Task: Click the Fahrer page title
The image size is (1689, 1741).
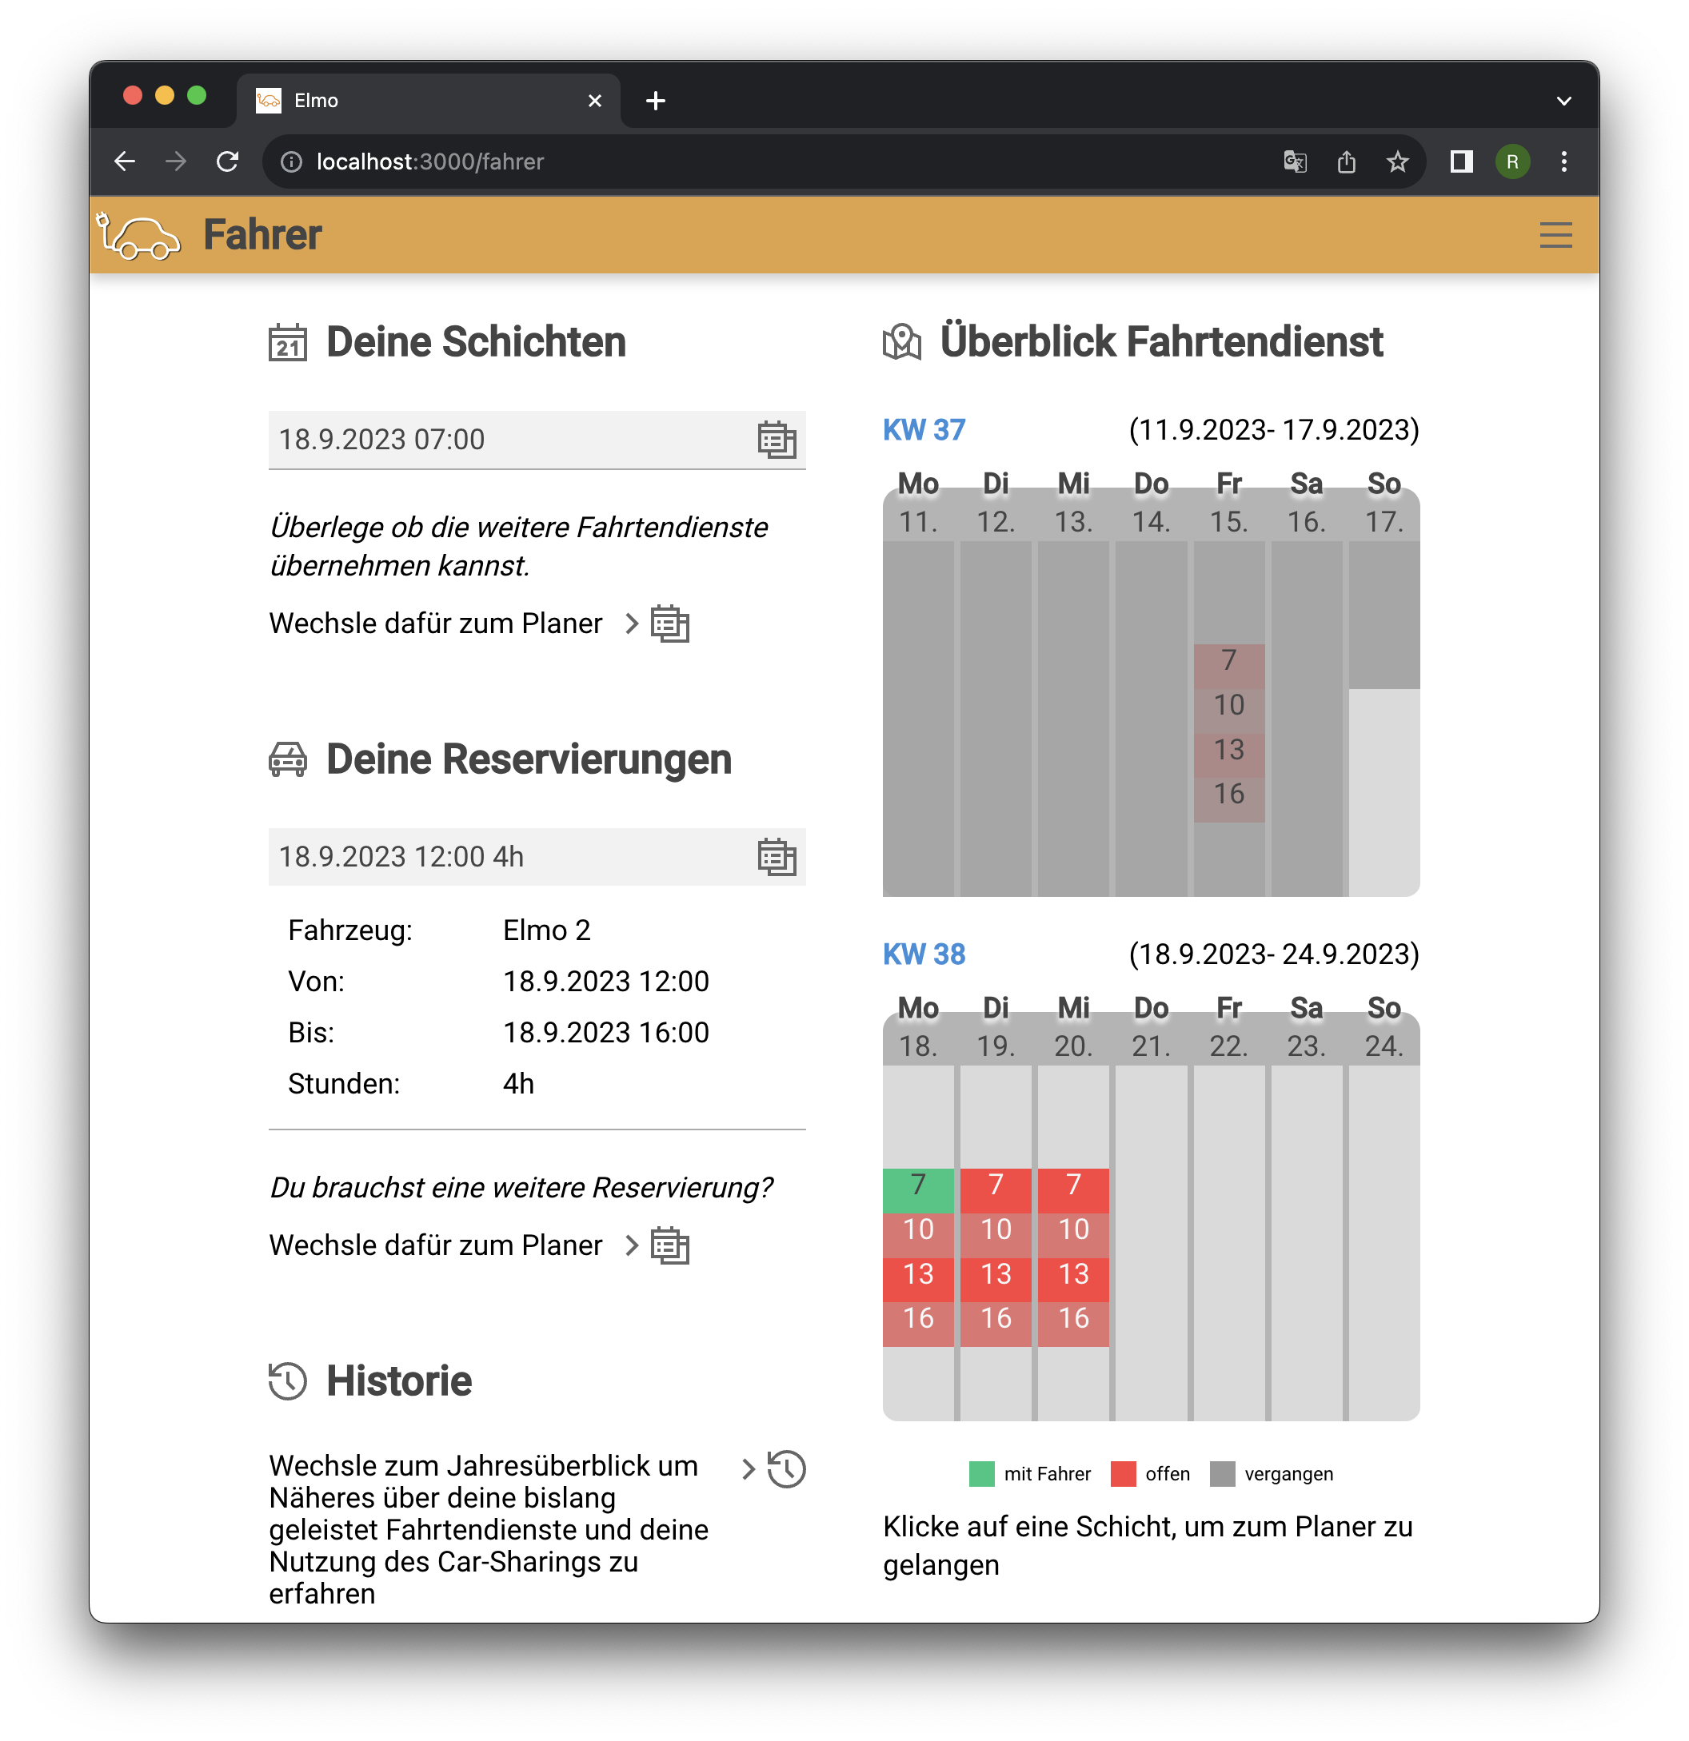Action: (x=262, y=235)
